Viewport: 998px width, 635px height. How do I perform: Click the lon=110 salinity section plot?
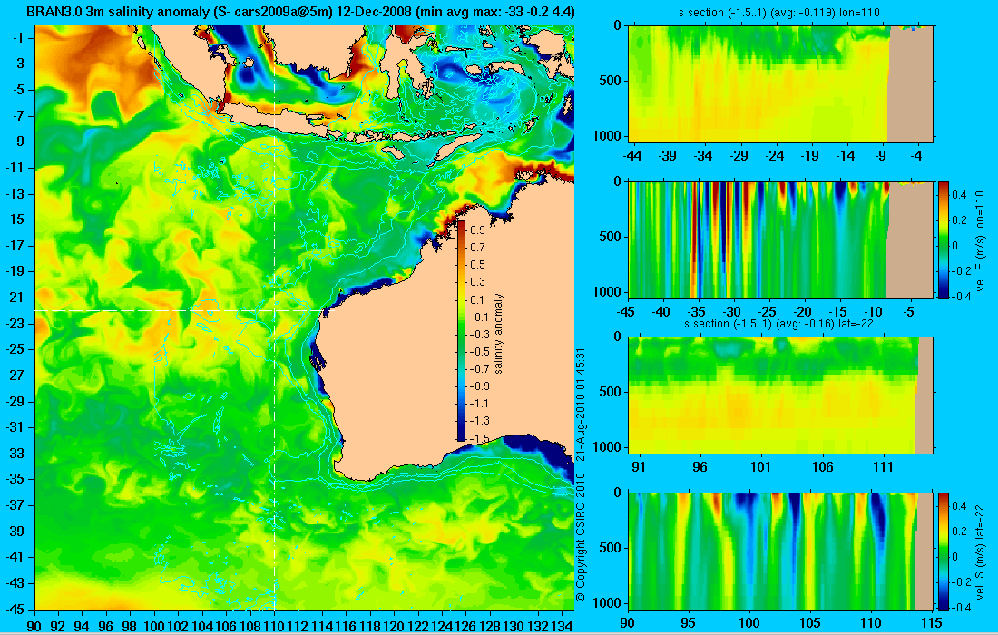(781, 83)
